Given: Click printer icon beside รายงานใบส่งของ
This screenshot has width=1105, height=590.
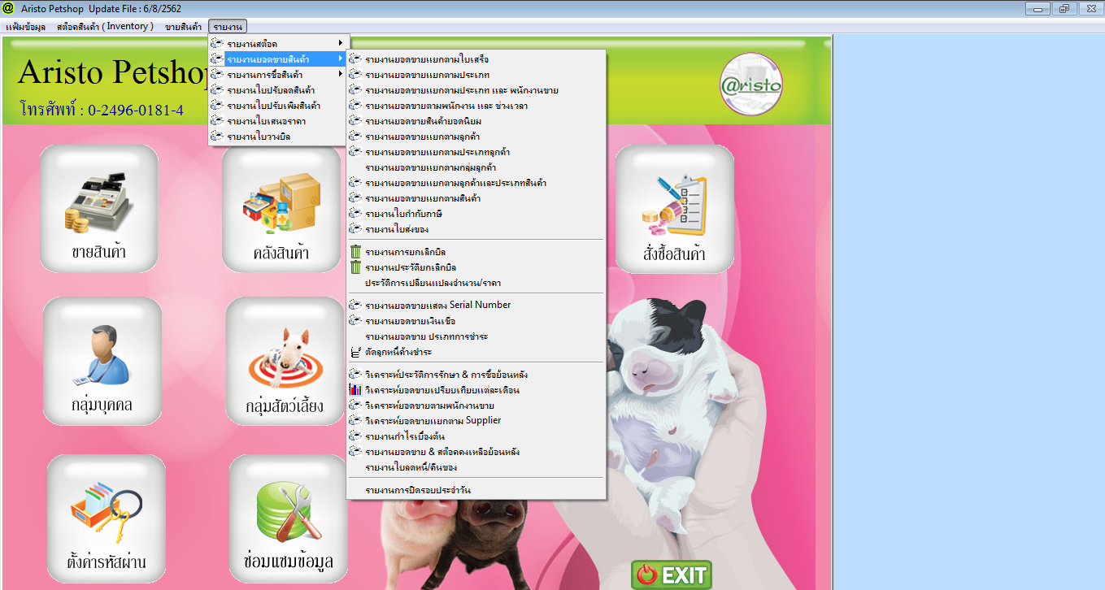Looking at the screenshot, I should click(x=355, y=229).
